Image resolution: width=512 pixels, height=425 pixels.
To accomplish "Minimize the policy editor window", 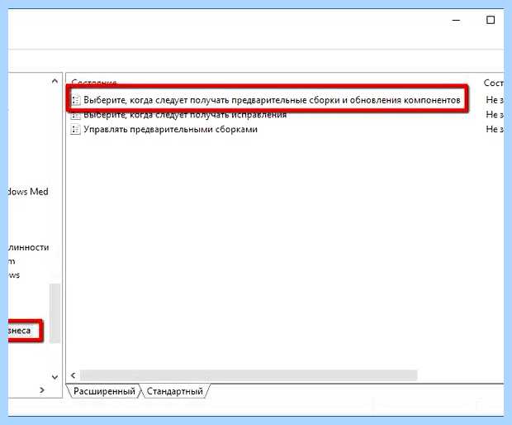I will coord(456,21).
